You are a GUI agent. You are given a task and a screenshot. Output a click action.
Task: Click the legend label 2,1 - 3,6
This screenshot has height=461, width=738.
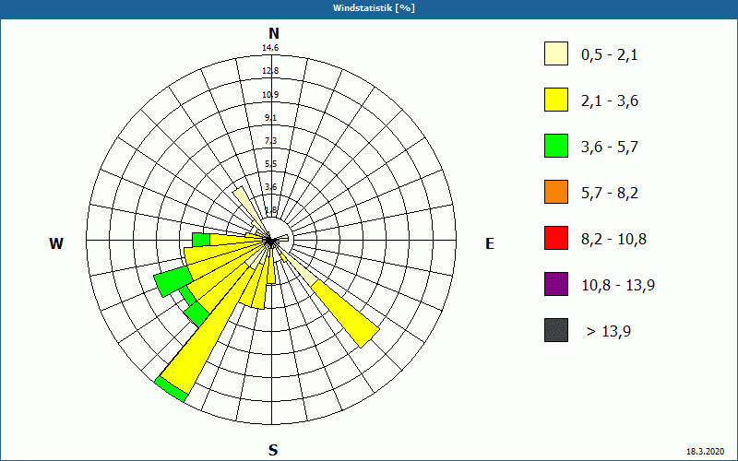click(x=610, y=101)
